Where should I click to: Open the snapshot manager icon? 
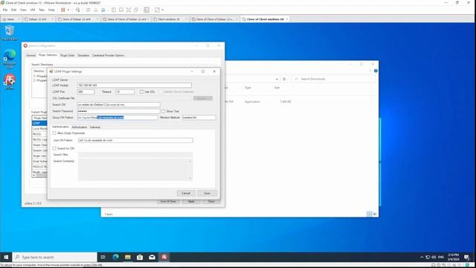(103, 10)
